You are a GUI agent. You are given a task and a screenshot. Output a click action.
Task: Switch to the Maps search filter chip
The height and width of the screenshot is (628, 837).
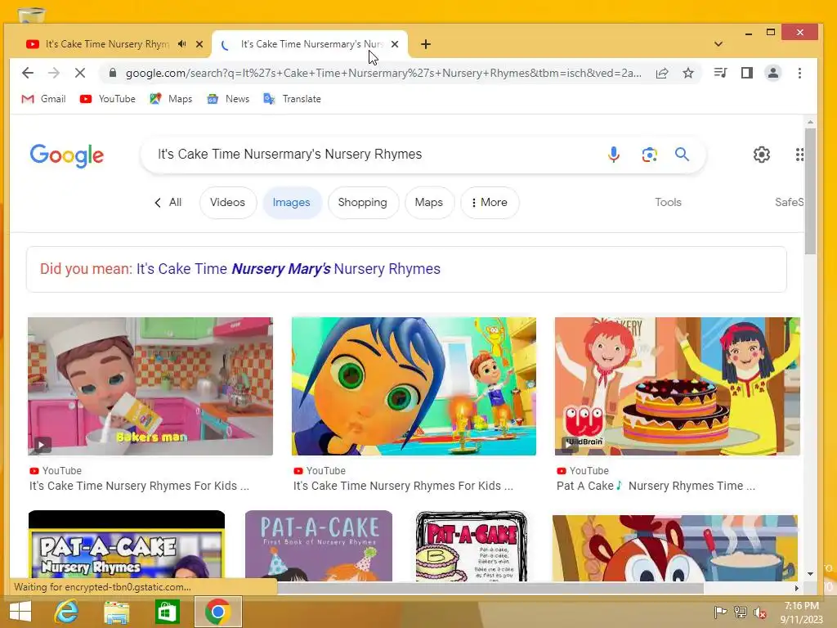(429, 203)
